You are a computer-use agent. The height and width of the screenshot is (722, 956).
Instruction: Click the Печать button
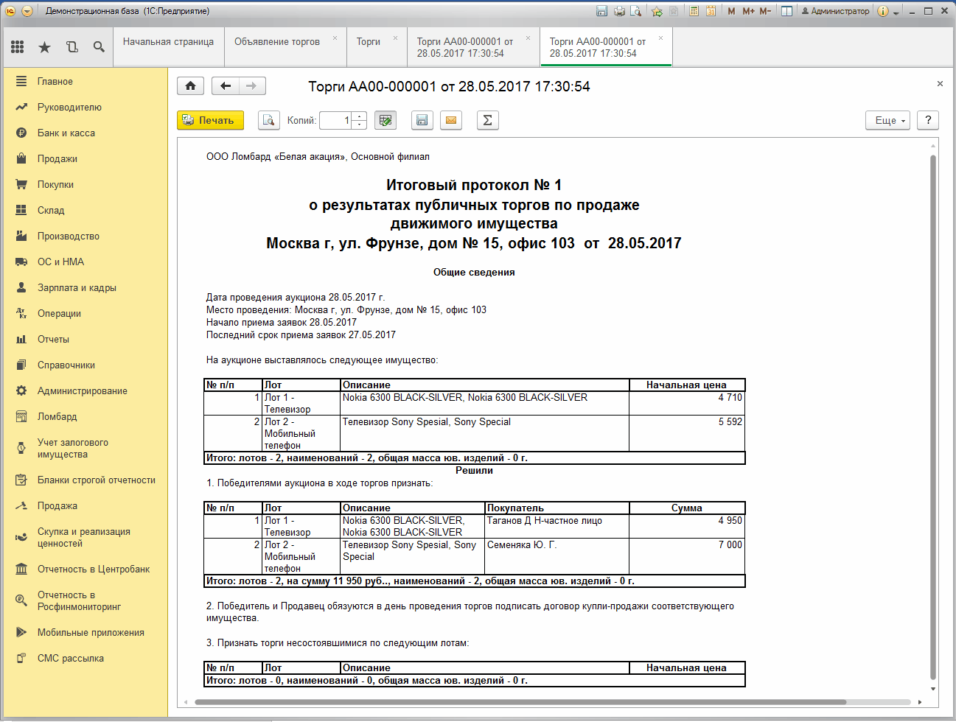coord(210,120)
